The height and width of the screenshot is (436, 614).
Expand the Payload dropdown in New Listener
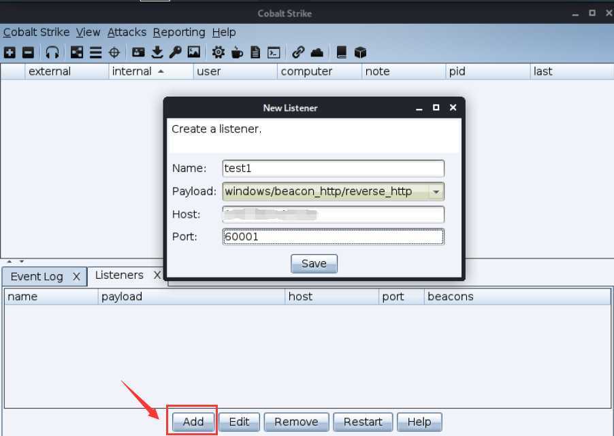pyautogui.click(x=436, y=192)
